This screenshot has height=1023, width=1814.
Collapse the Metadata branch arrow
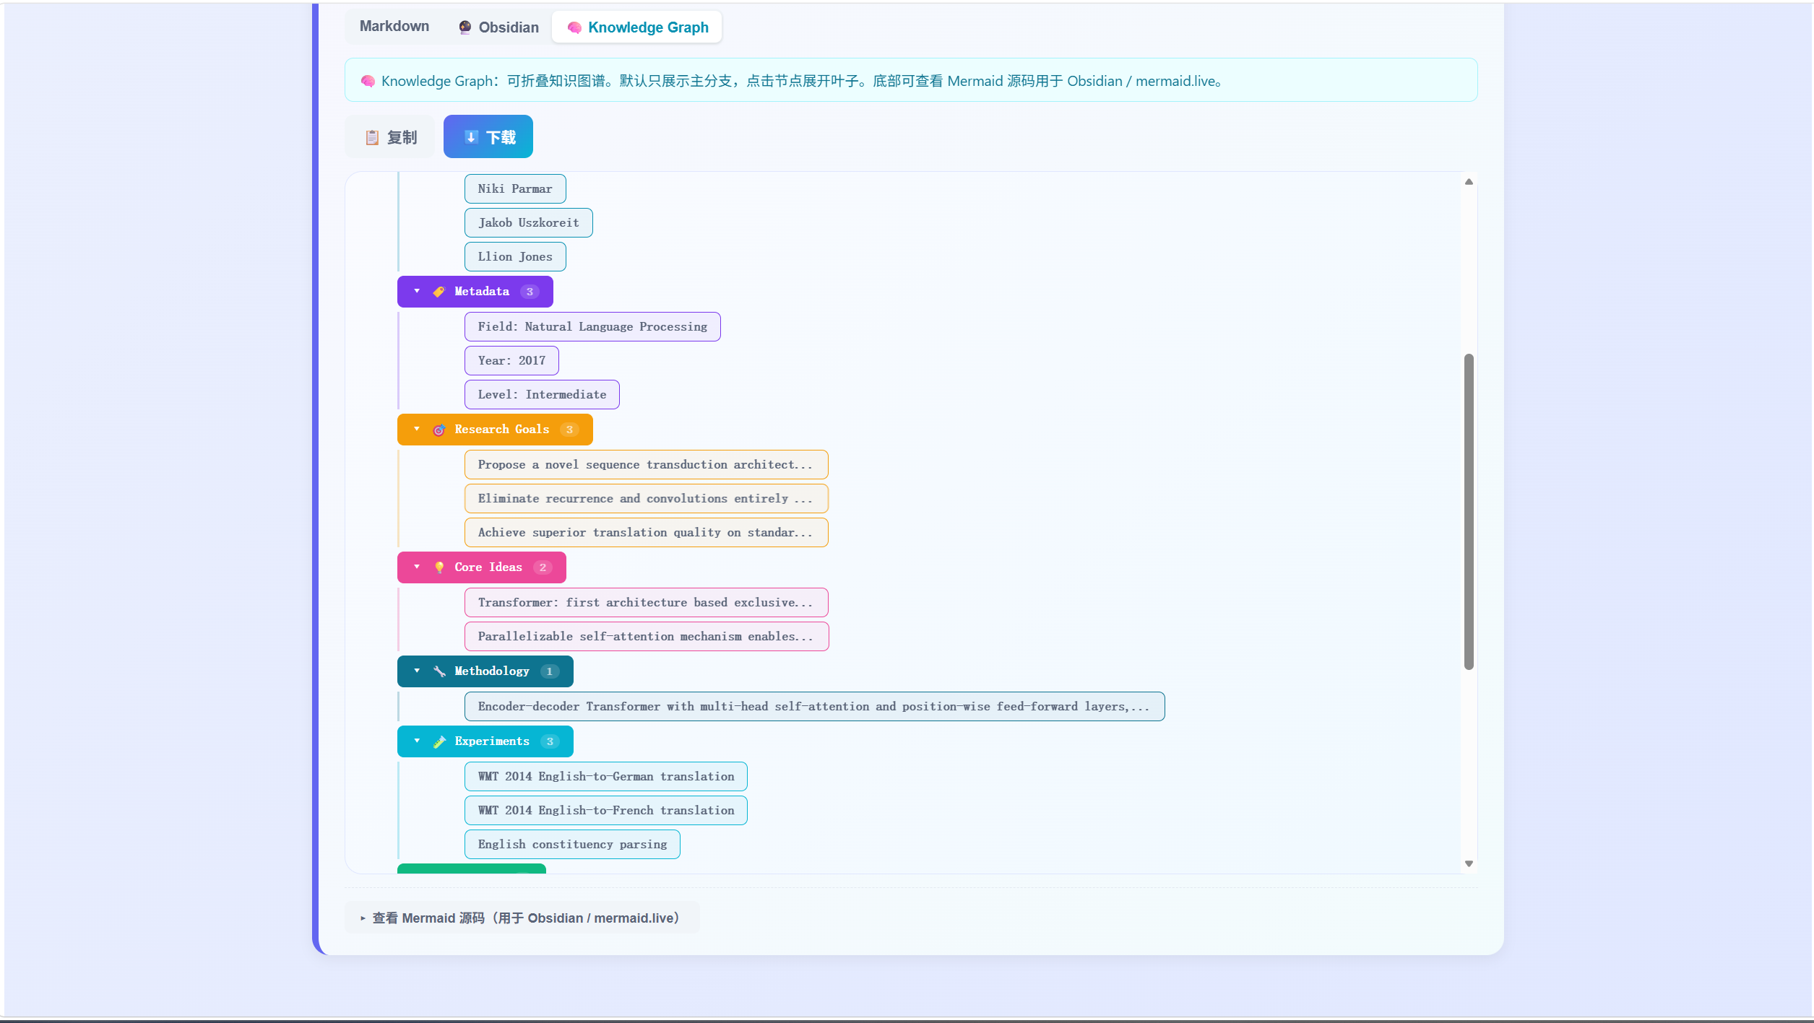(417, 291)
